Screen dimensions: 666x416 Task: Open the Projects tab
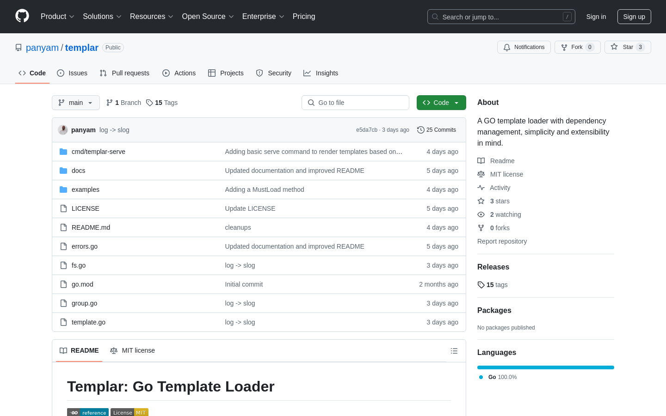click(226, 73)
